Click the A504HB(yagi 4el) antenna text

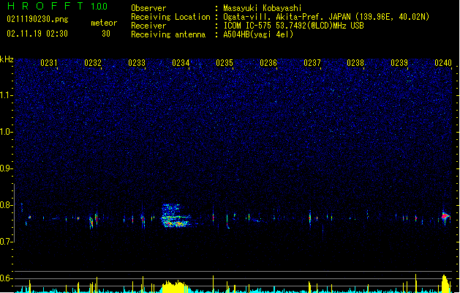point(258,34)
